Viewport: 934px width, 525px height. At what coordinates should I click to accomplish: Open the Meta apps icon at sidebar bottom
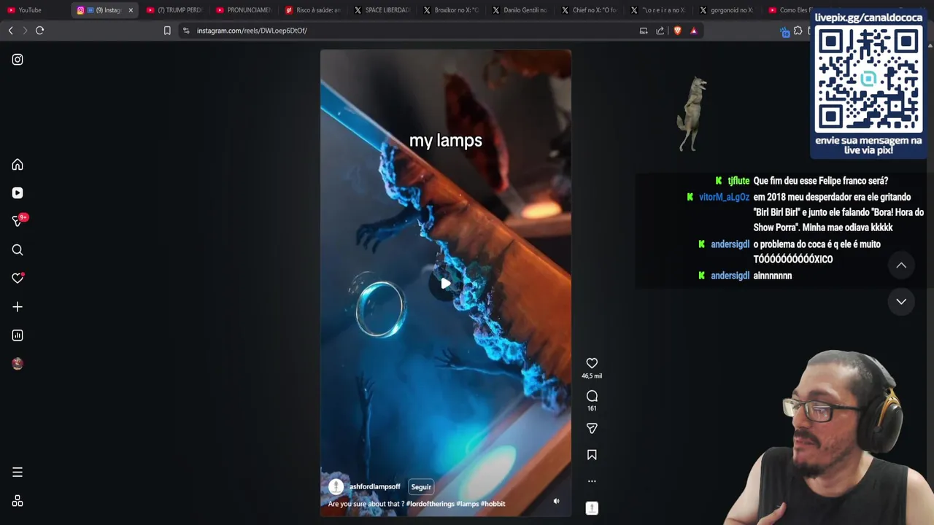pos(18,501)
